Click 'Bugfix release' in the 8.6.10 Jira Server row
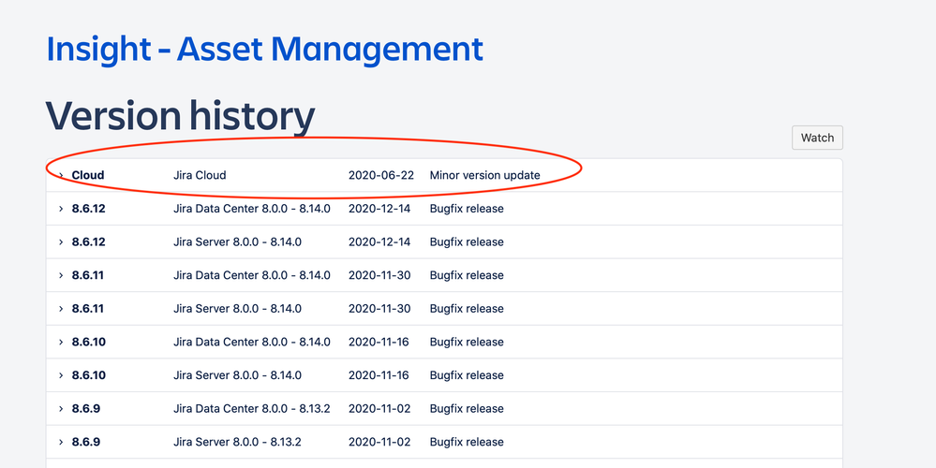 tap(467, 375)
